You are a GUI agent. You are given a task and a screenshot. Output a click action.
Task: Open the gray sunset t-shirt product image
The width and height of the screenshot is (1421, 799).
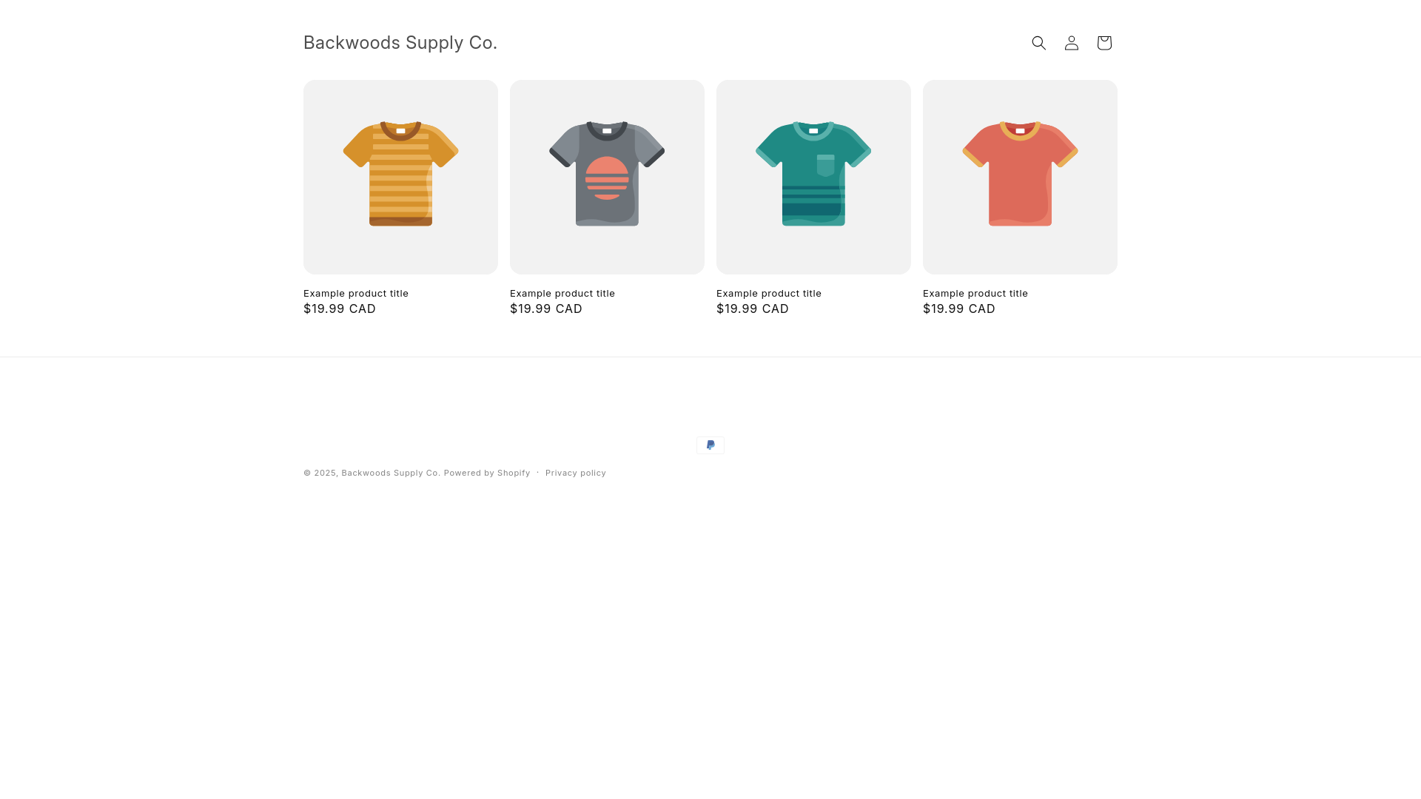click(607, 177)
